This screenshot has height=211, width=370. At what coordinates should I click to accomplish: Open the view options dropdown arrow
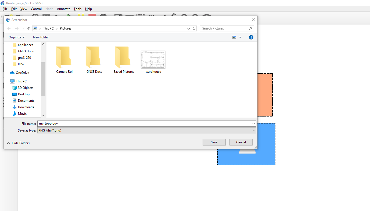coord(240,37)
